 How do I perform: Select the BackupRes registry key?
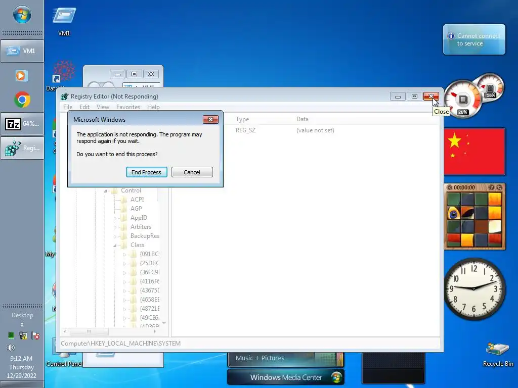click(145, 236)
